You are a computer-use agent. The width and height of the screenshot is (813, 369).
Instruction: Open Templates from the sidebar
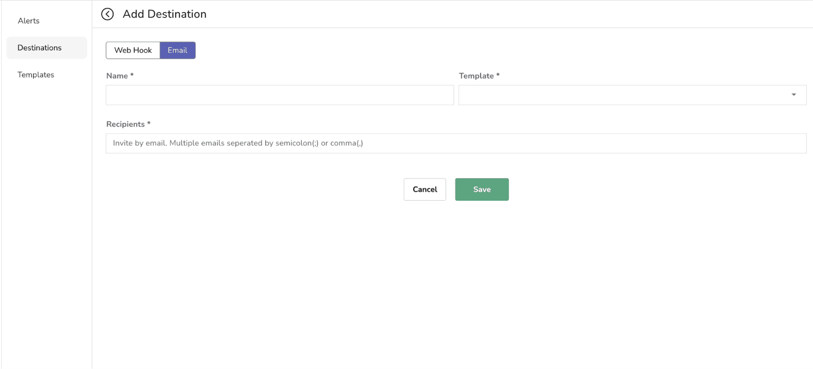coord(36,75)
